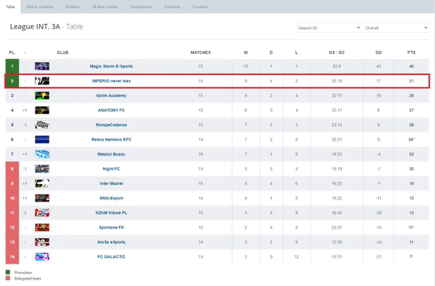Click the ANATOMY FC club logo
435x286 pixels.
coord(42,111)
